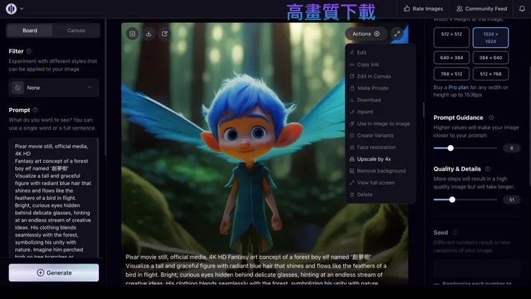Choose Face restoration
The height and width of the screenshot is (299, 531).
click(x=380, y=147)
